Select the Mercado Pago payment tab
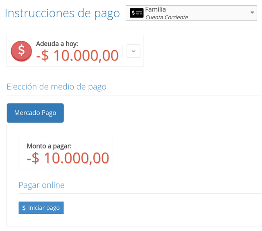 point(35,113)
